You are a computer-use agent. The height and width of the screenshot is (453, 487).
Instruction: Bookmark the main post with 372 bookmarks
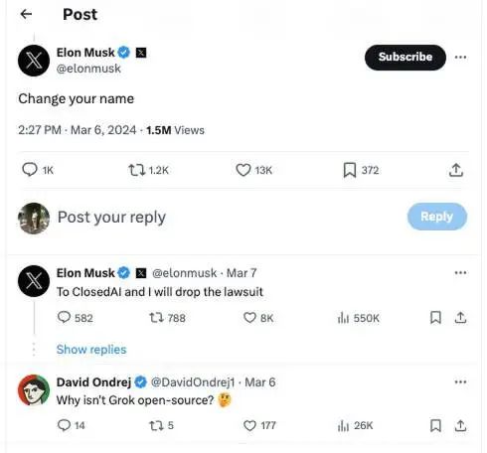pyautogui.click(x=350, y=170)
